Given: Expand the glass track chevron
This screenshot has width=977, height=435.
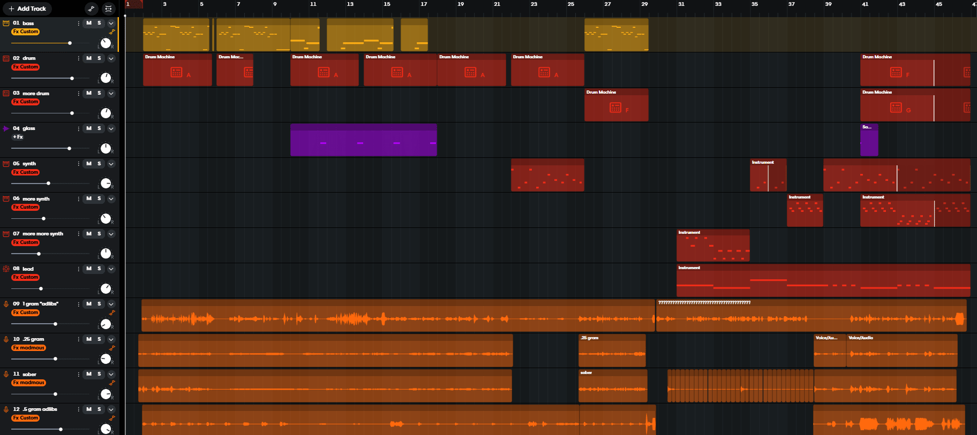Looking at the screenshot, I should tap(111, 128).
